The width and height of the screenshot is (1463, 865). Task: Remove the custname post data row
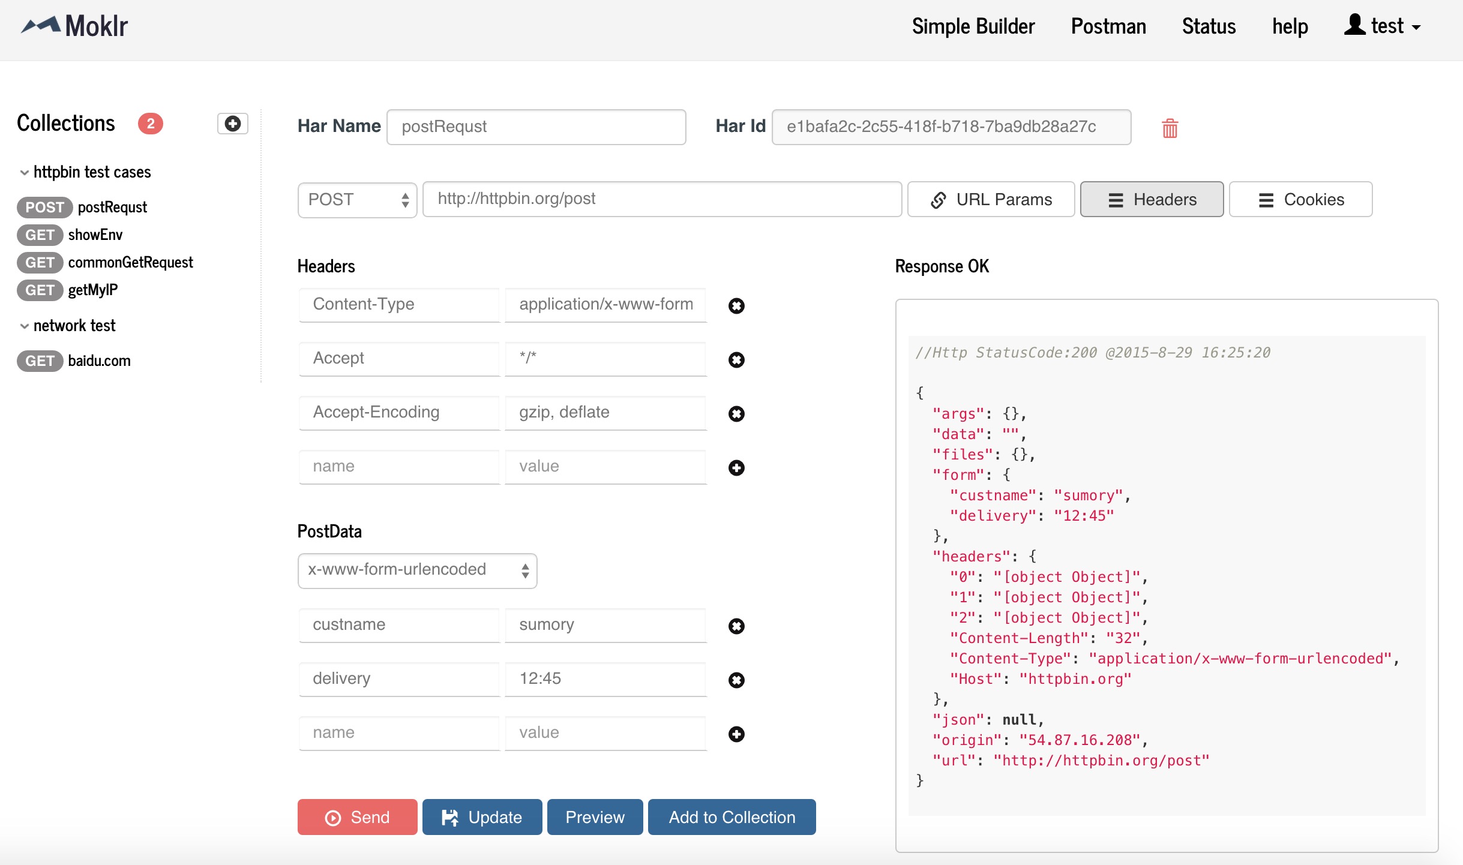pyautogui.click(x=736, y=626)
